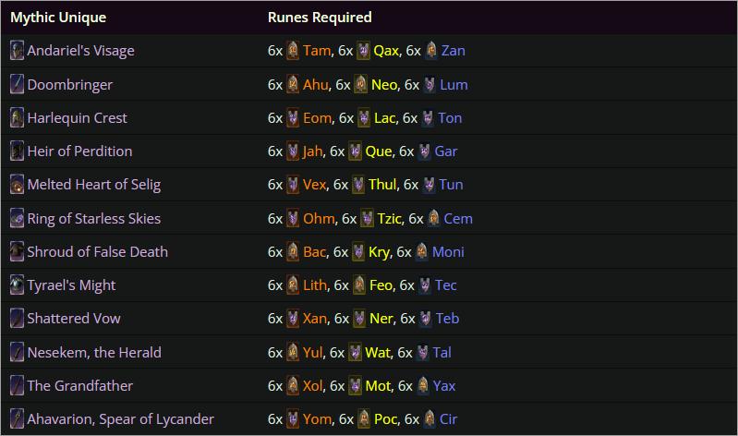
Task: Click the Ring of Starless Skies icon
Action: point(17,219)
